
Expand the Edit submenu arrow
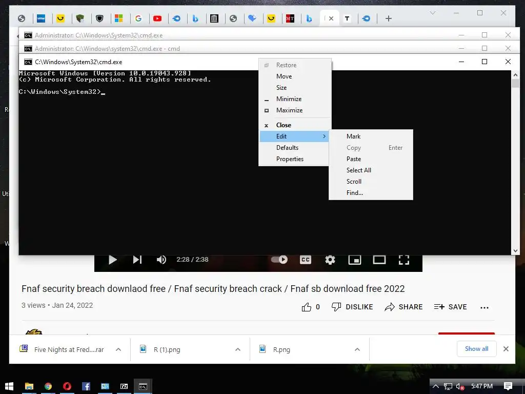pyautogui.click(x=324, y=136)
